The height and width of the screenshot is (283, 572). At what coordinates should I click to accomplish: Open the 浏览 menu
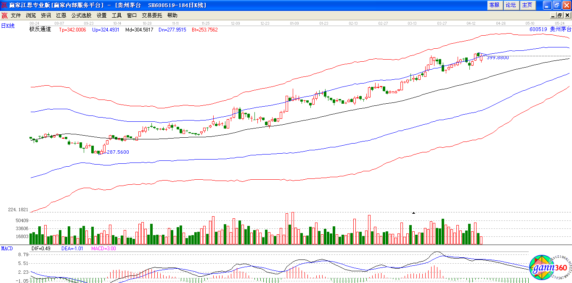pos(31,16)
